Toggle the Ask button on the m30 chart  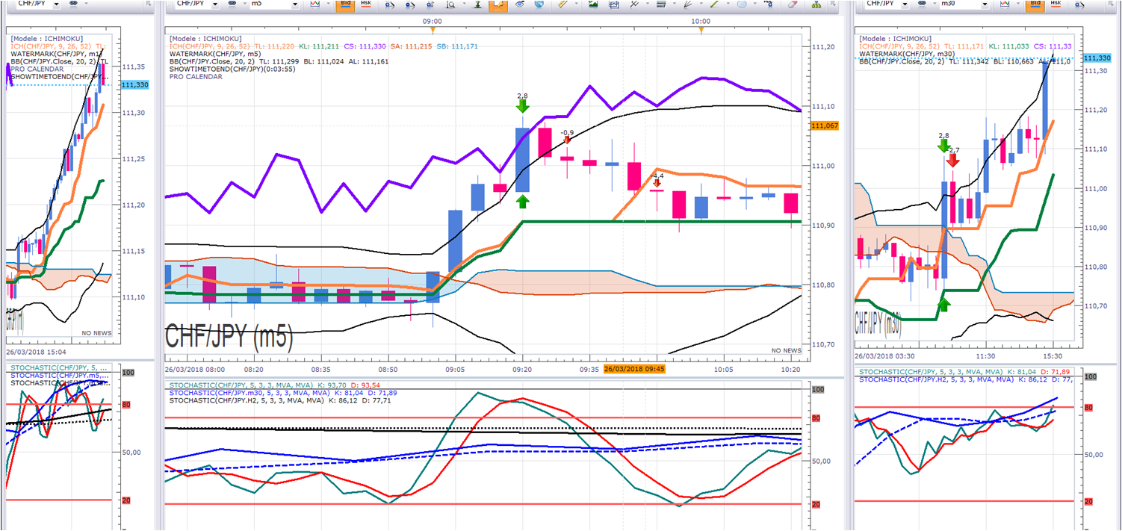(1056, 4)
